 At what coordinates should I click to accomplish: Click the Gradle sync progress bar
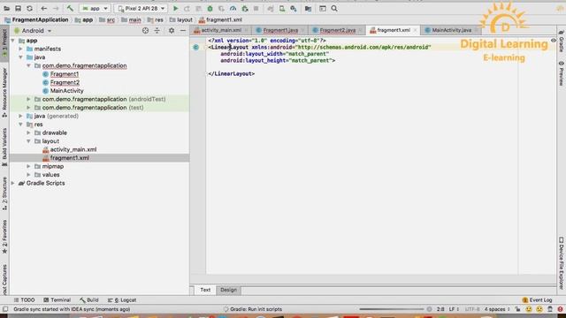pyautogui.click(x=391, y=309)
